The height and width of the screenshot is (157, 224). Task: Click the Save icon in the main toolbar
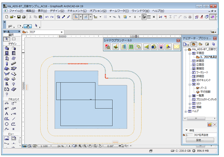[x=19, y=17]
